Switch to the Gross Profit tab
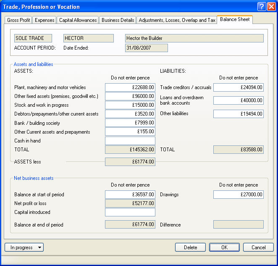 tap(18, 20)
